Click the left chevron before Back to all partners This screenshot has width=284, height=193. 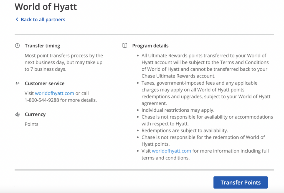coord(17,19)
